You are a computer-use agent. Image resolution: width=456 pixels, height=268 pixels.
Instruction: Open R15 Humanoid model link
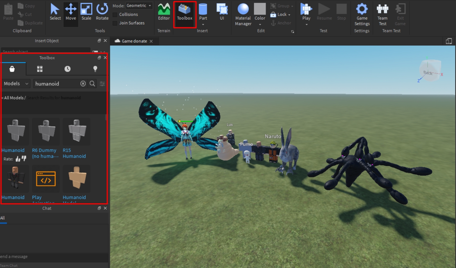coord(74,153)
